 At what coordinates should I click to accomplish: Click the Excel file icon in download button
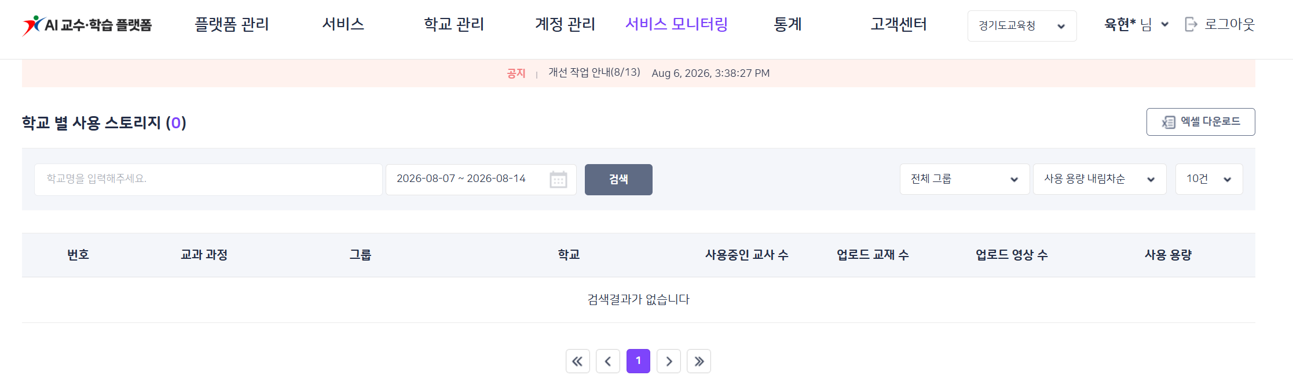[x=1169, y=122]
